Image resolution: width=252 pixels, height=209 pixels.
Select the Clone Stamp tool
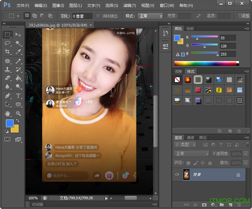click(x=7, y=69)
